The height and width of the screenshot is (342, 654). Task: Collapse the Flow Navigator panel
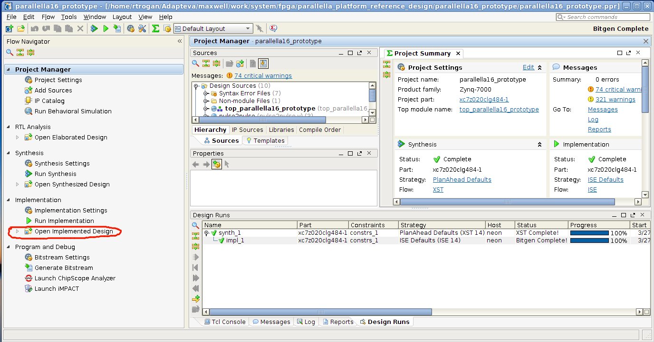click(180, 41)
